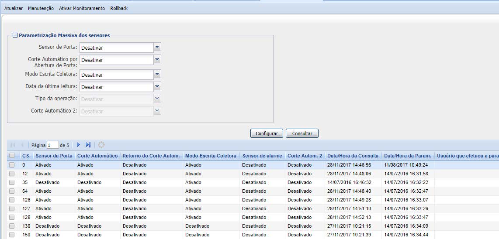The image size is (499, 239).
Task: Open the Manutenção menu
Action: (41, 8)
